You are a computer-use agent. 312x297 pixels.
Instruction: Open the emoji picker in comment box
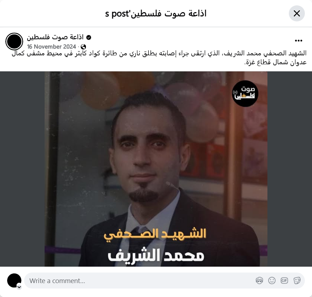[x=272, y=281]
